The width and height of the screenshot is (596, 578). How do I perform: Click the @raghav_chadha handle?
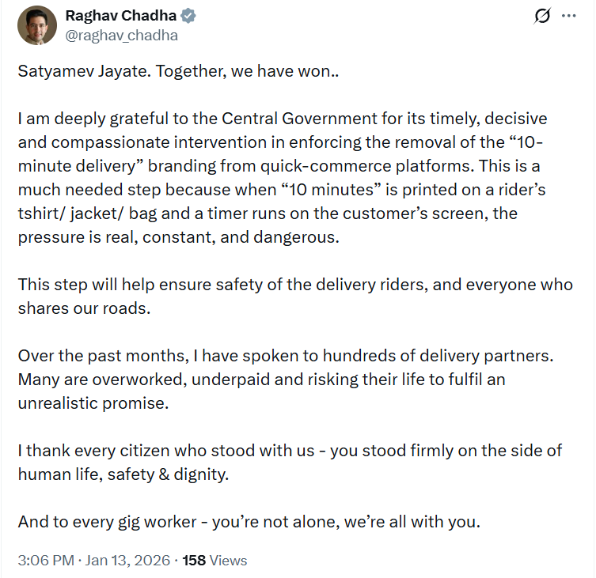121,36
